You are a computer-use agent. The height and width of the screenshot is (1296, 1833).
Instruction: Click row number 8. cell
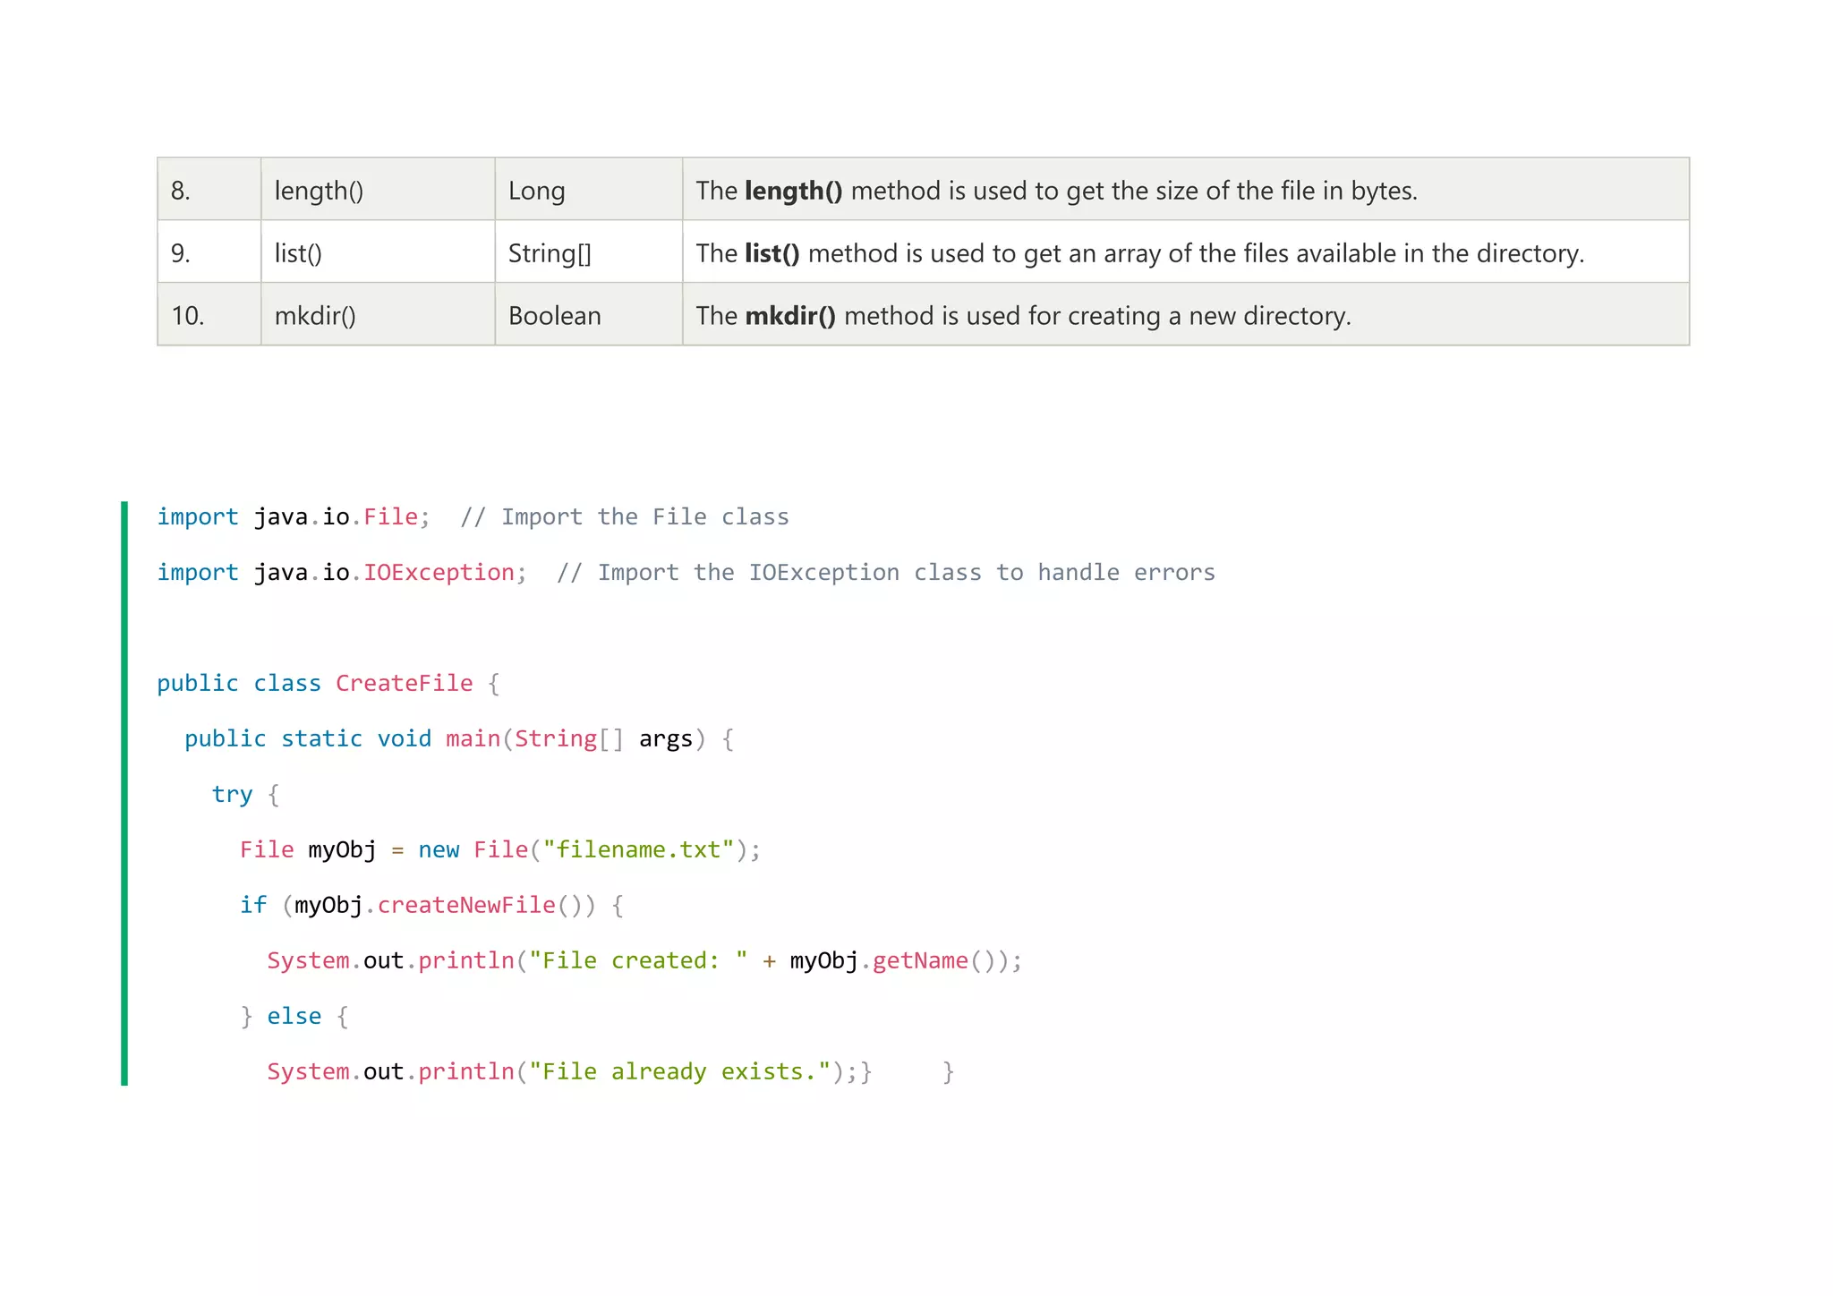181,191
